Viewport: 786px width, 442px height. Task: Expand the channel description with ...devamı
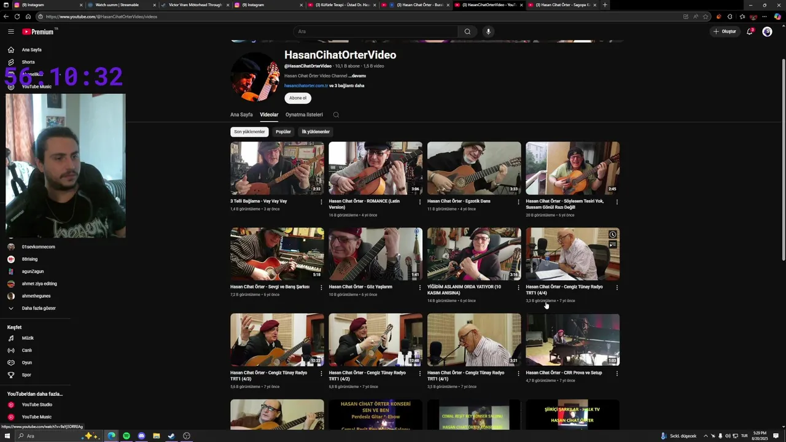click(x=357, y=76)
